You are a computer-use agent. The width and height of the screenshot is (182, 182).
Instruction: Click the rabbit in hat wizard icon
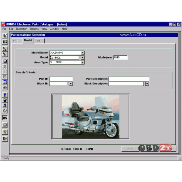(x=5, y=100)
